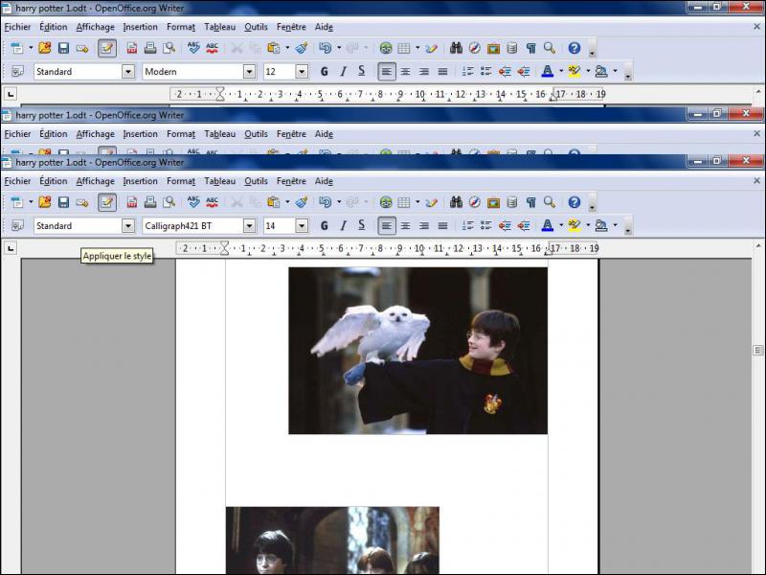This screenshot has width=766, height=575.
Task: Toggle AutoSpellcheck in the front window
Action: point(212,202)
